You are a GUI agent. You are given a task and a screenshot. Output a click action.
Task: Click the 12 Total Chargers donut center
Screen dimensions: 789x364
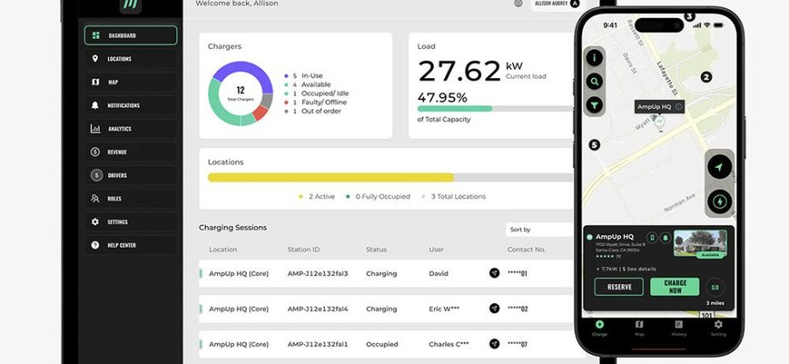click(x=240, y=93)
